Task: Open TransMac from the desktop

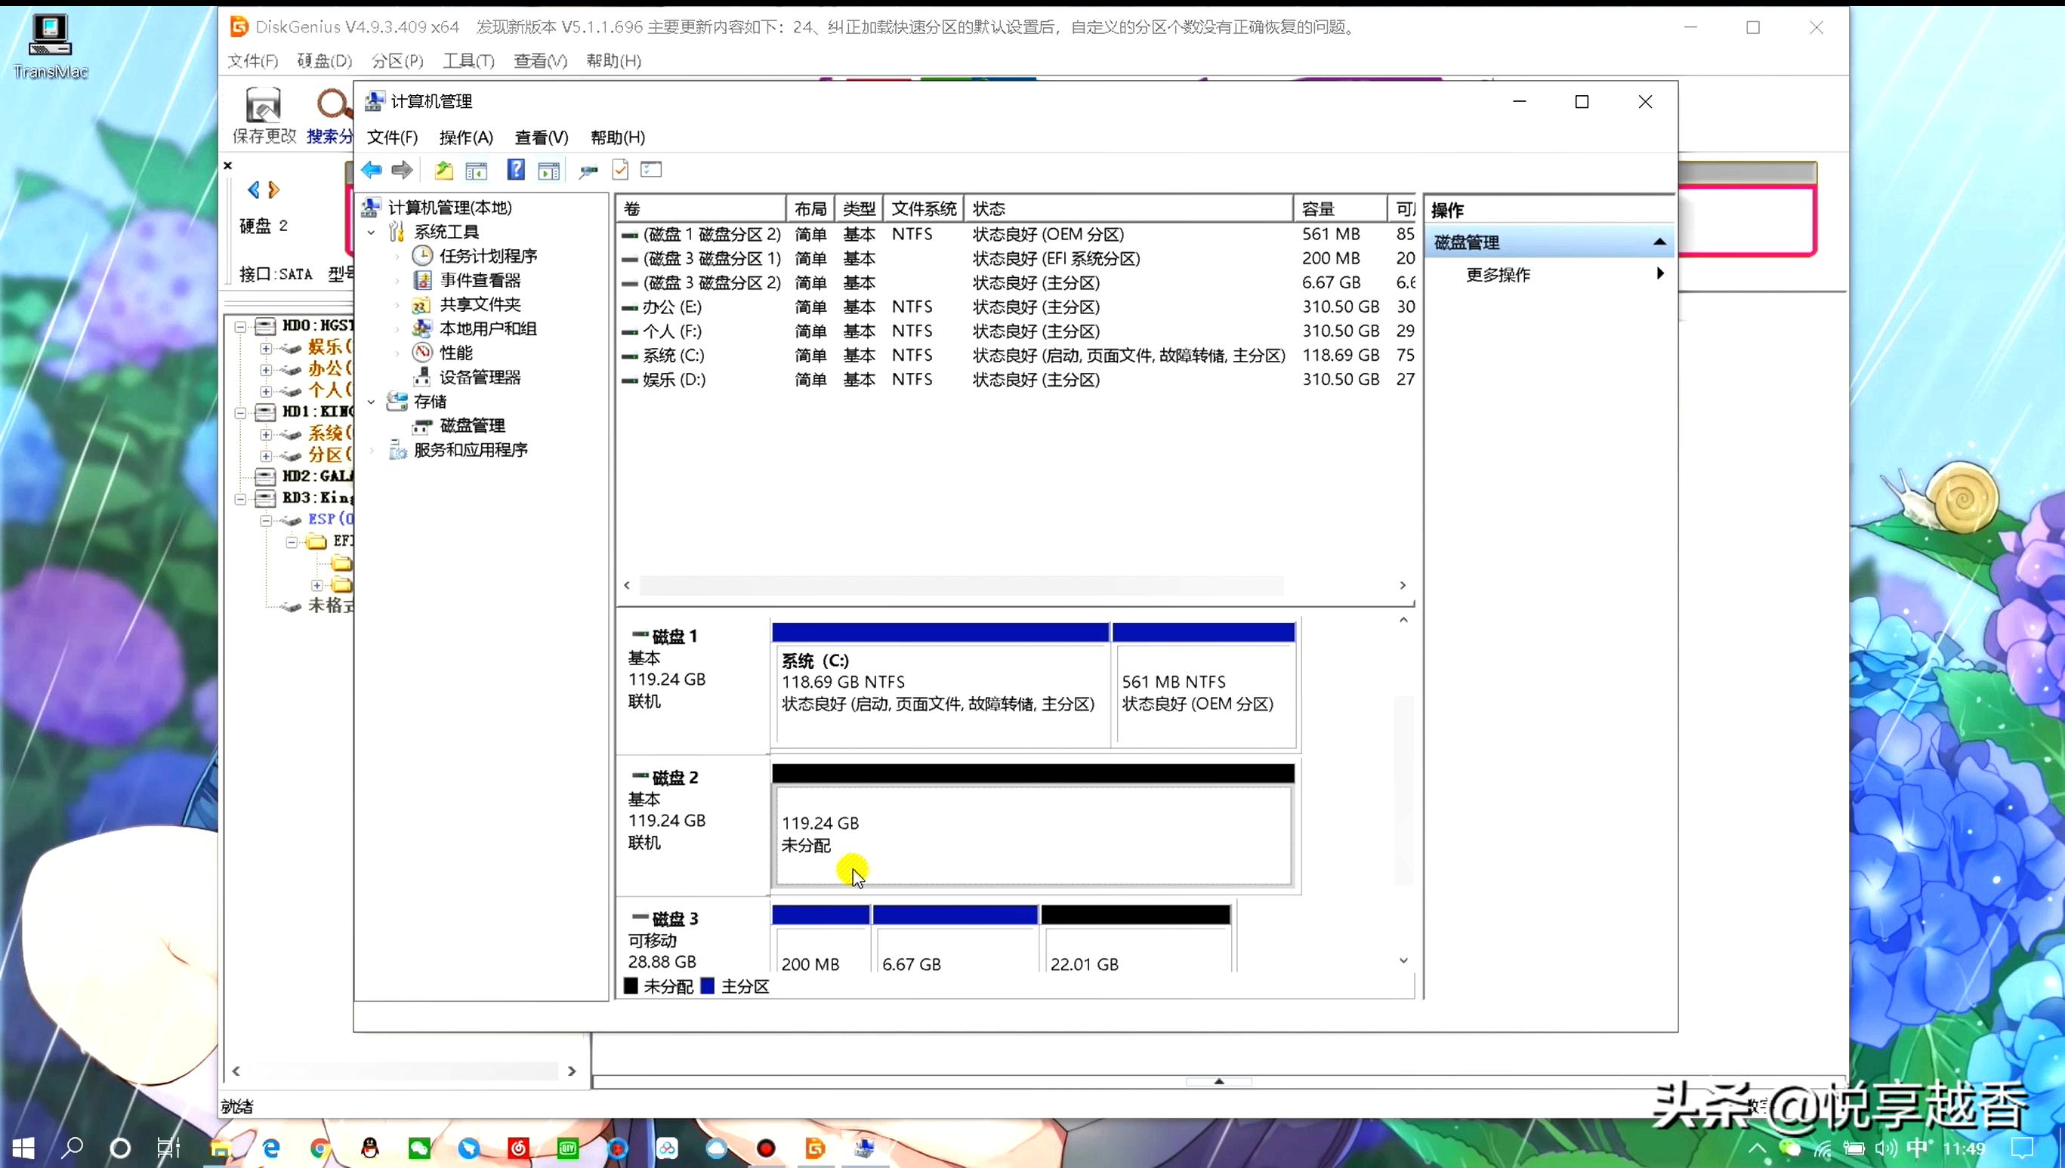Action: click(49, 36)
